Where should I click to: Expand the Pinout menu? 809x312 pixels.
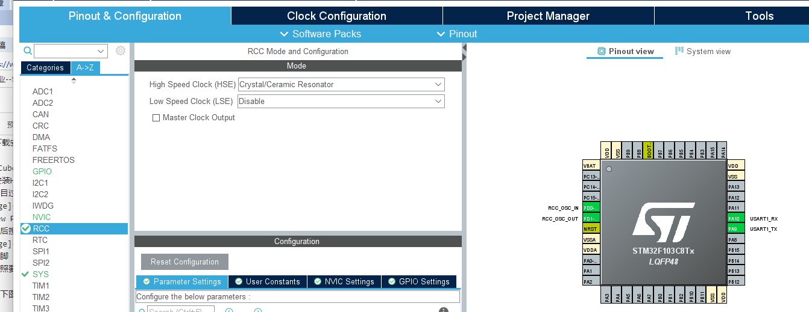pos(457,34)
